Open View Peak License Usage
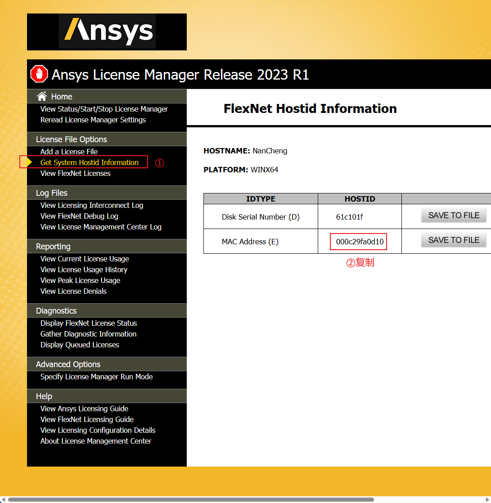 pos(80,281)
